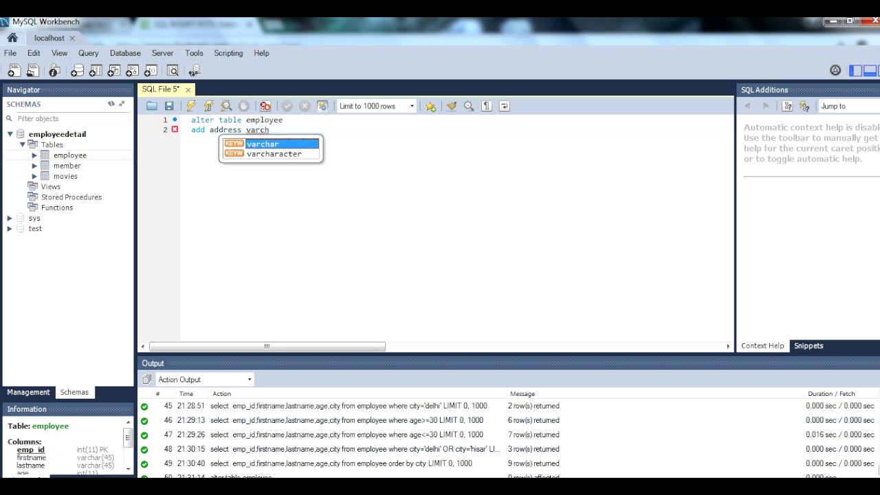This screenshot has height=495, width=880.
Task: Switch to the Schemas tab
Action: coord(74,392)
